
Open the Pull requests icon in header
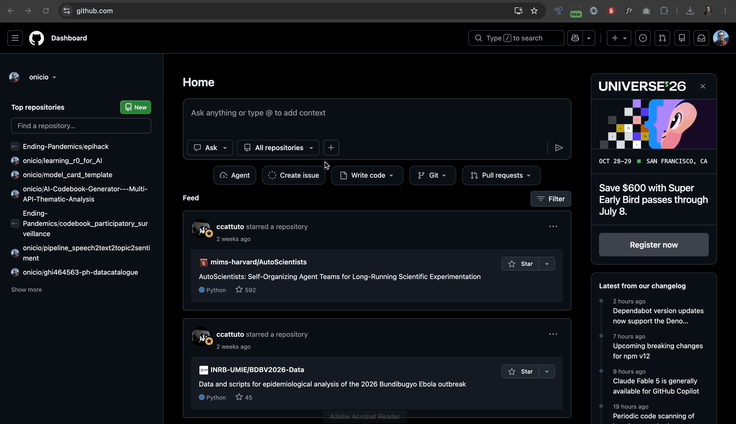pos(662,38)
